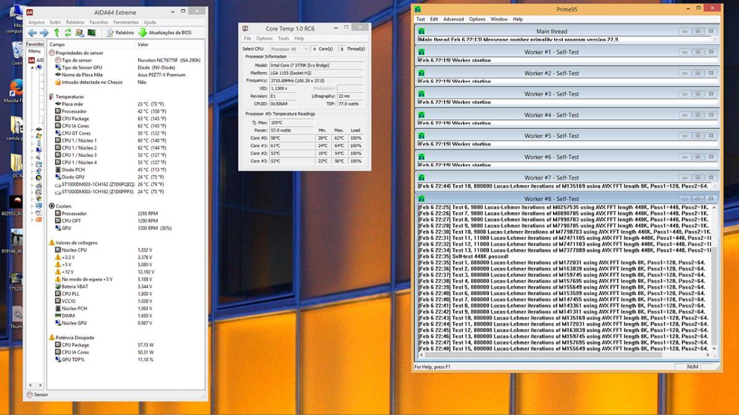739x415 pixels.
Task: Click the Tj. Max value field
Action: tap(291, 122)
